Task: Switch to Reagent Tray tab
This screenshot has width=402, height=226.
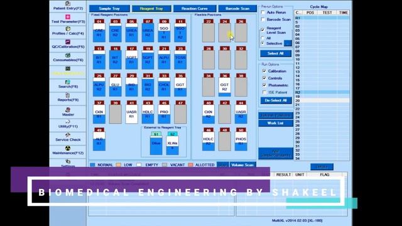Action: click(151, 8)
